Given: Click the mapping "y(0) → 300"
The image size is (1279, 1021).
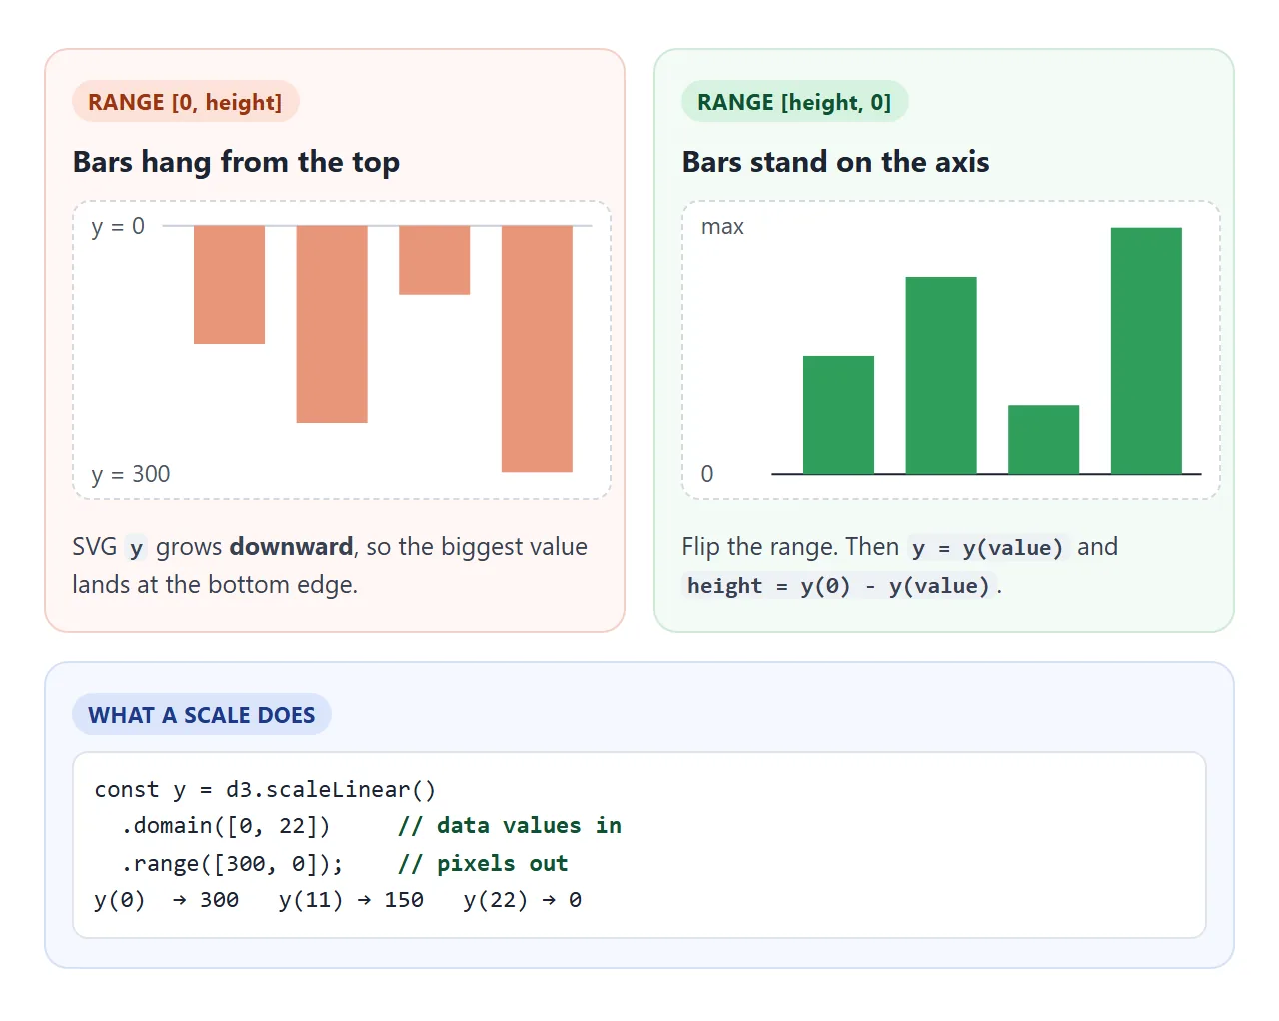Looking at the screenshot, I should click(167, 900).
